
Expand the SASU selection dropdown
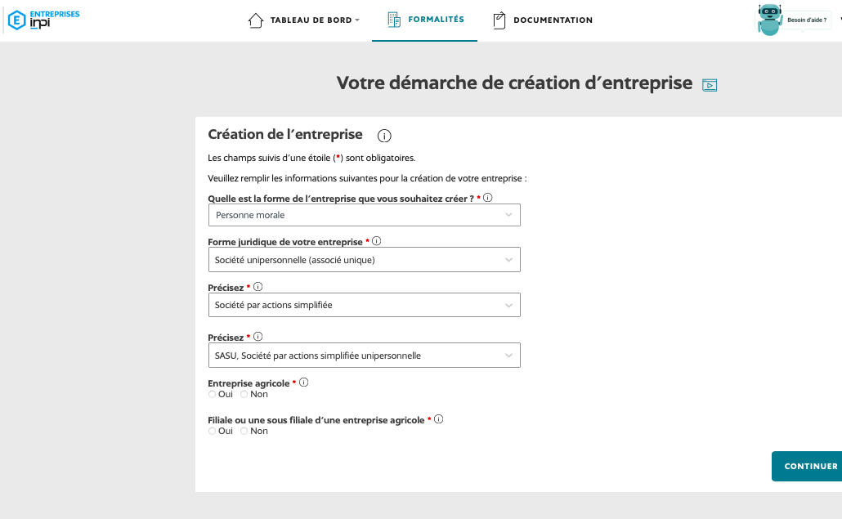coord(364,356)
